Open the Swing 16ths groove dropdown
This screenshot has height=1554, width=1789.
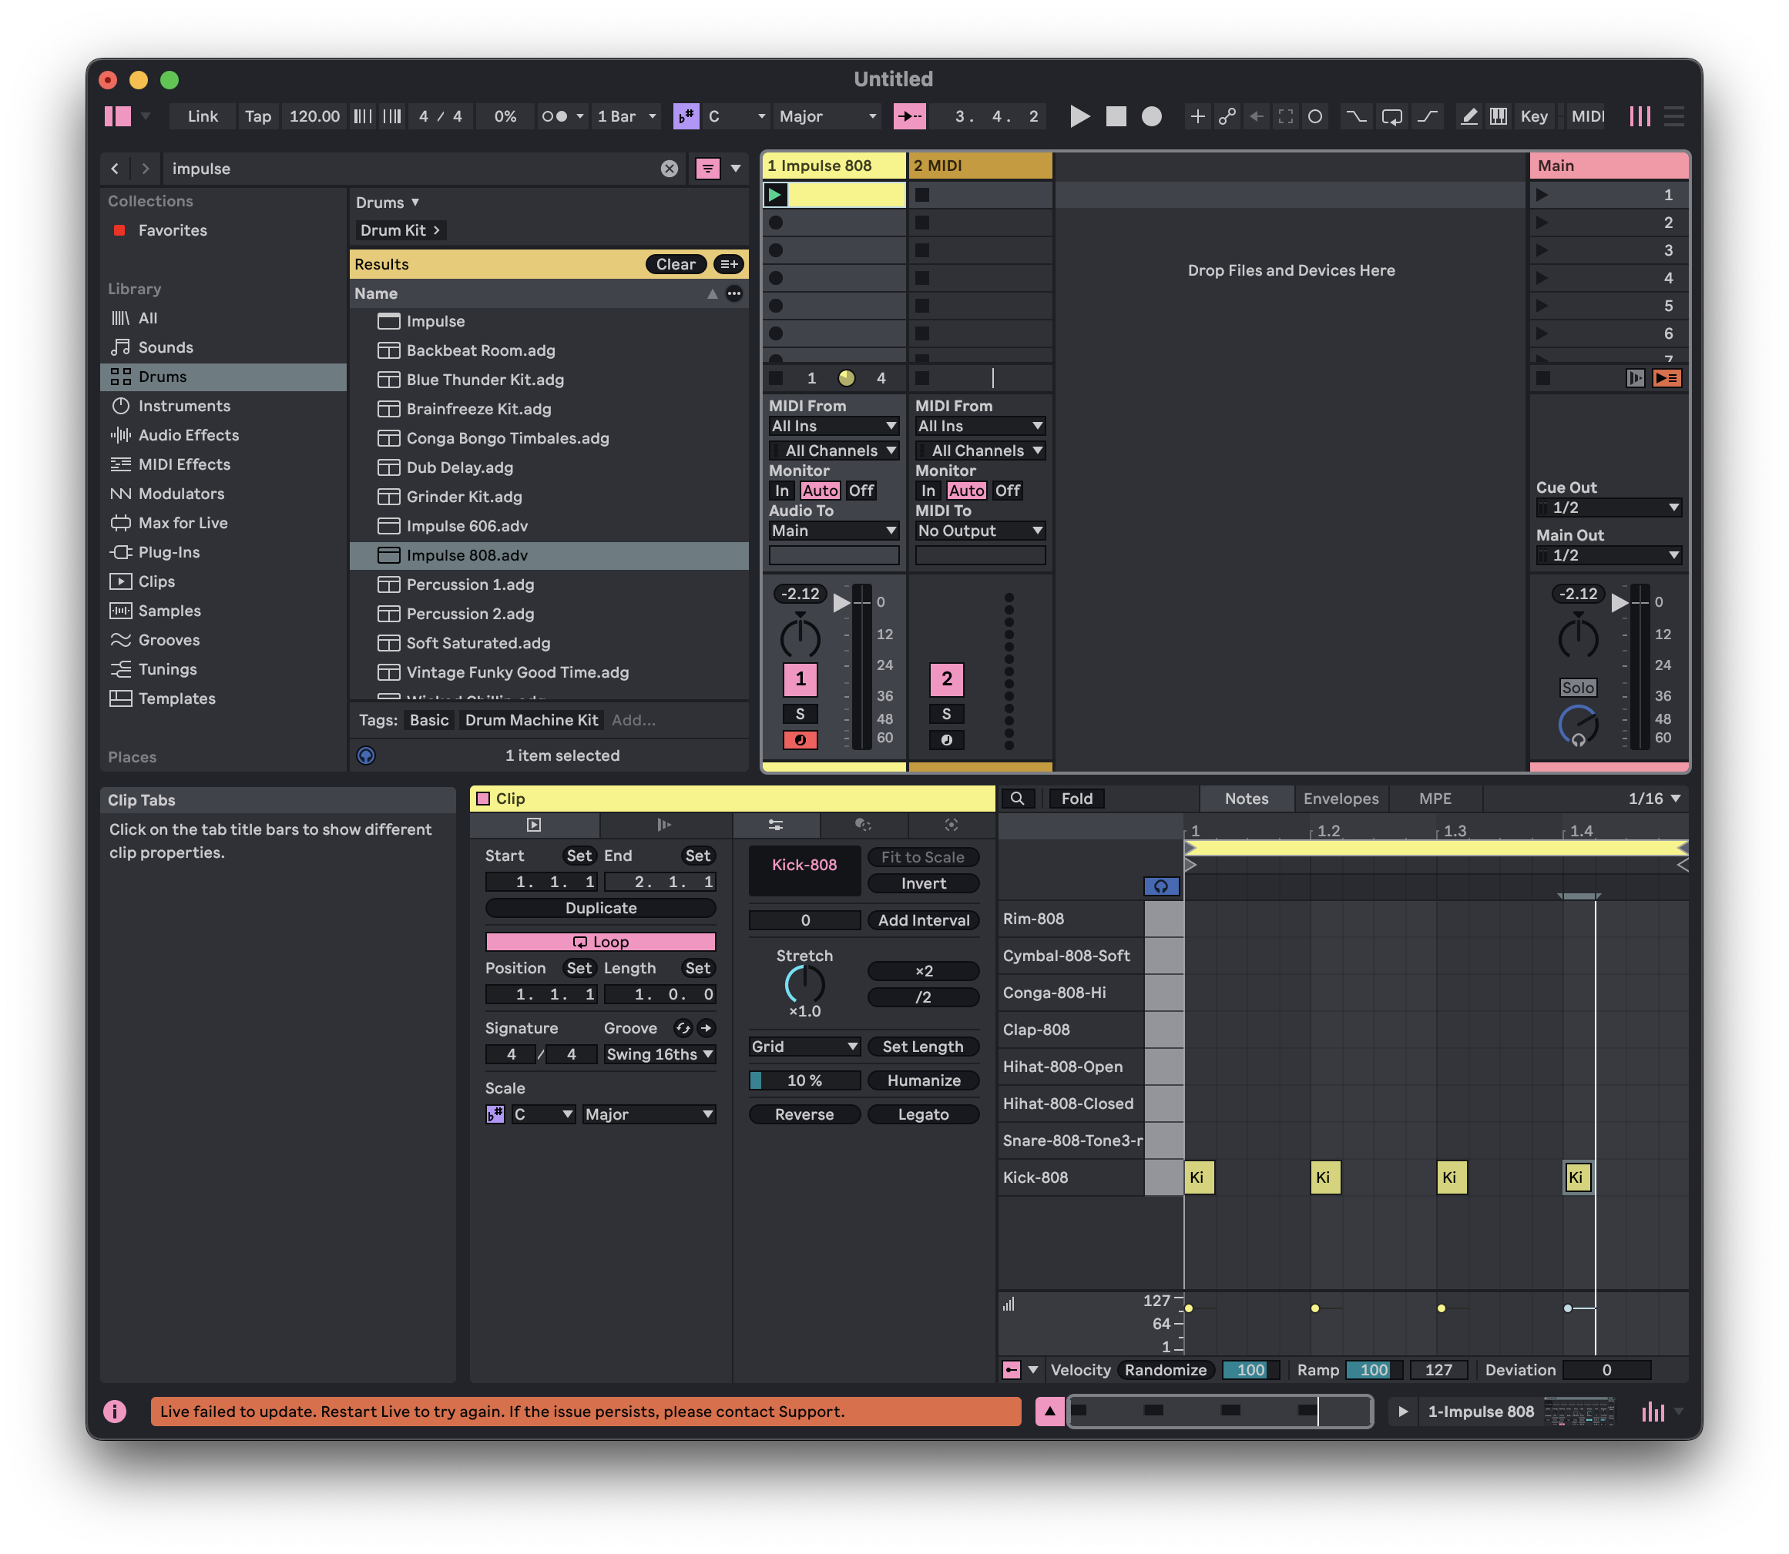click(660, 1054)
